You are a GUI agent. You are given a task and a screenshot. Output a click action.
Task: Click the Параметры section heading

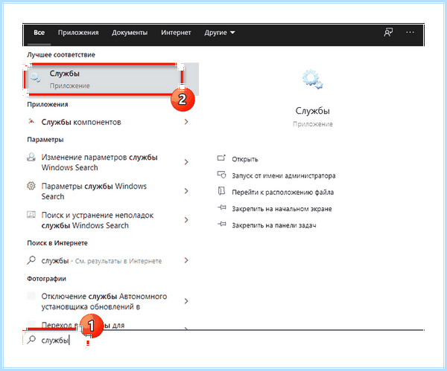45,140
